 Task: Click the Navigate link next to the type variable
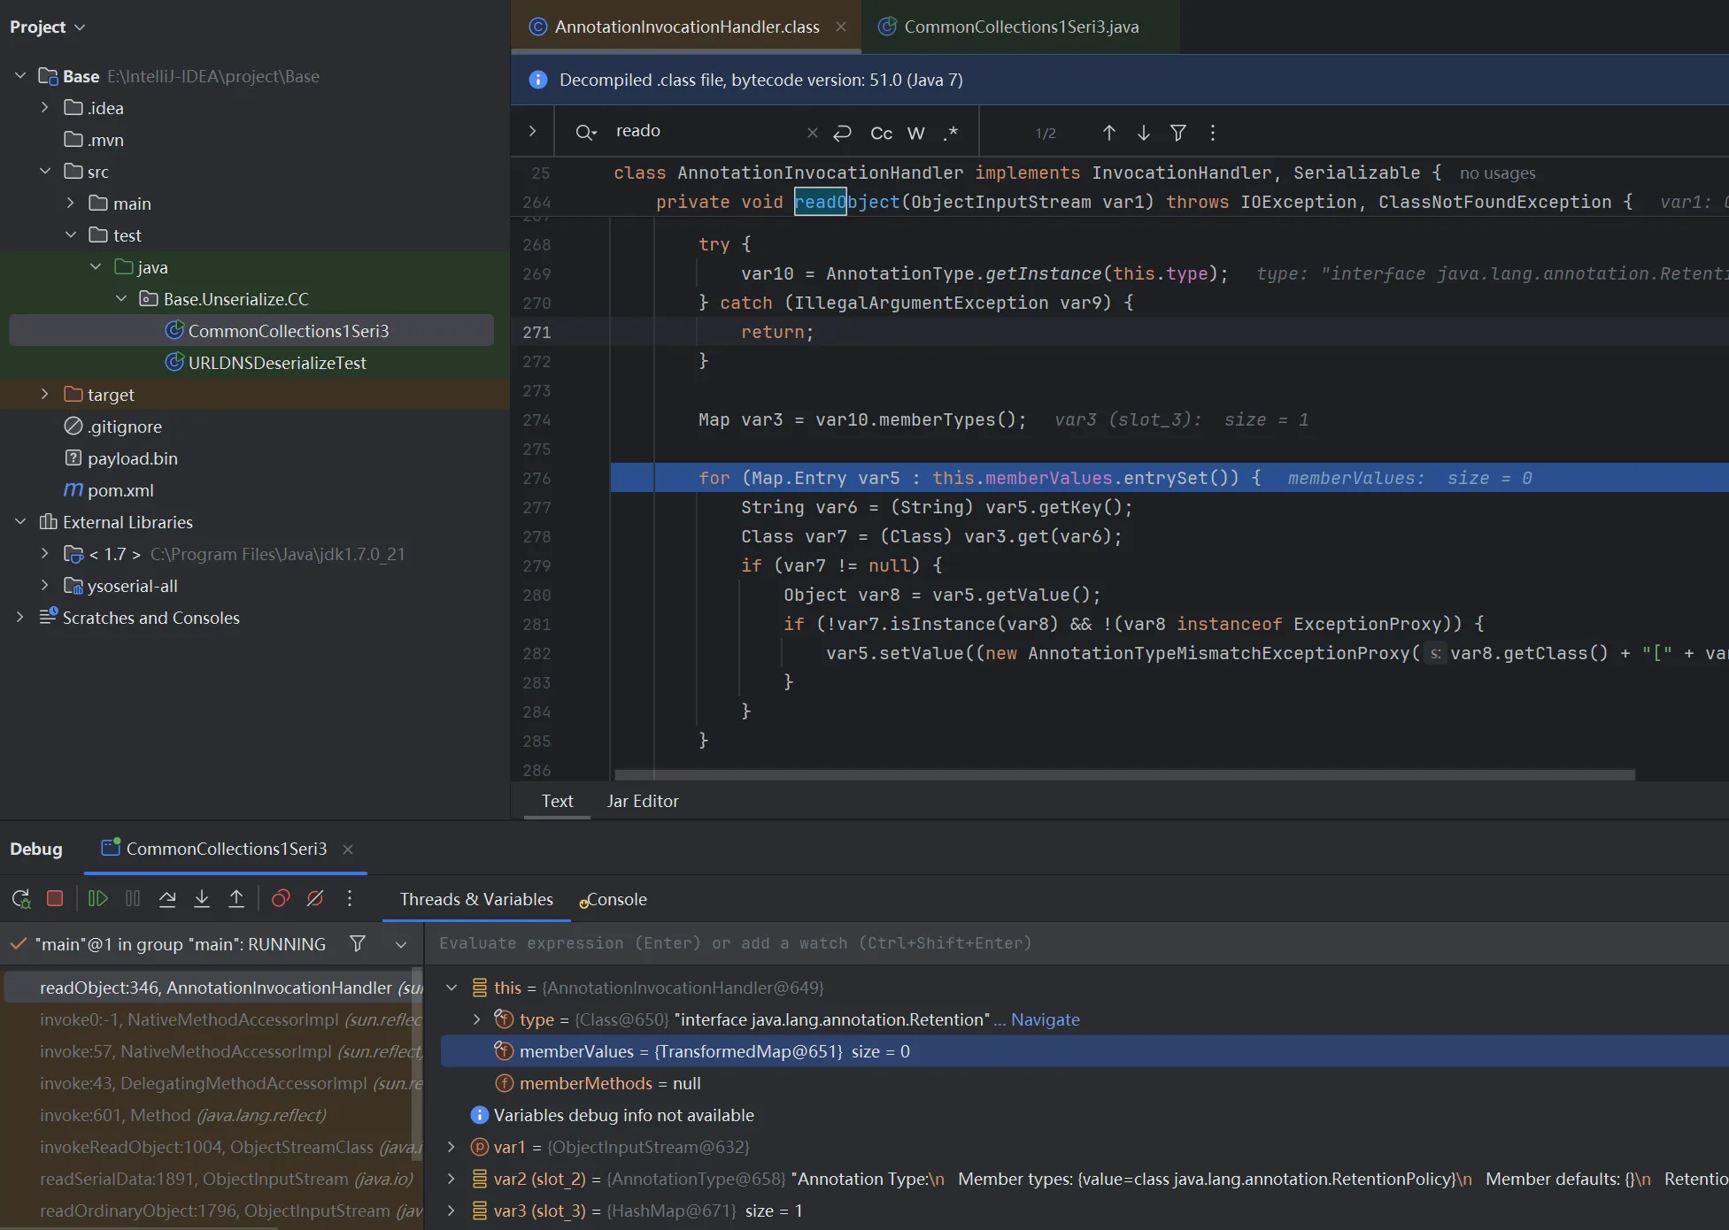(1045, 1019)
